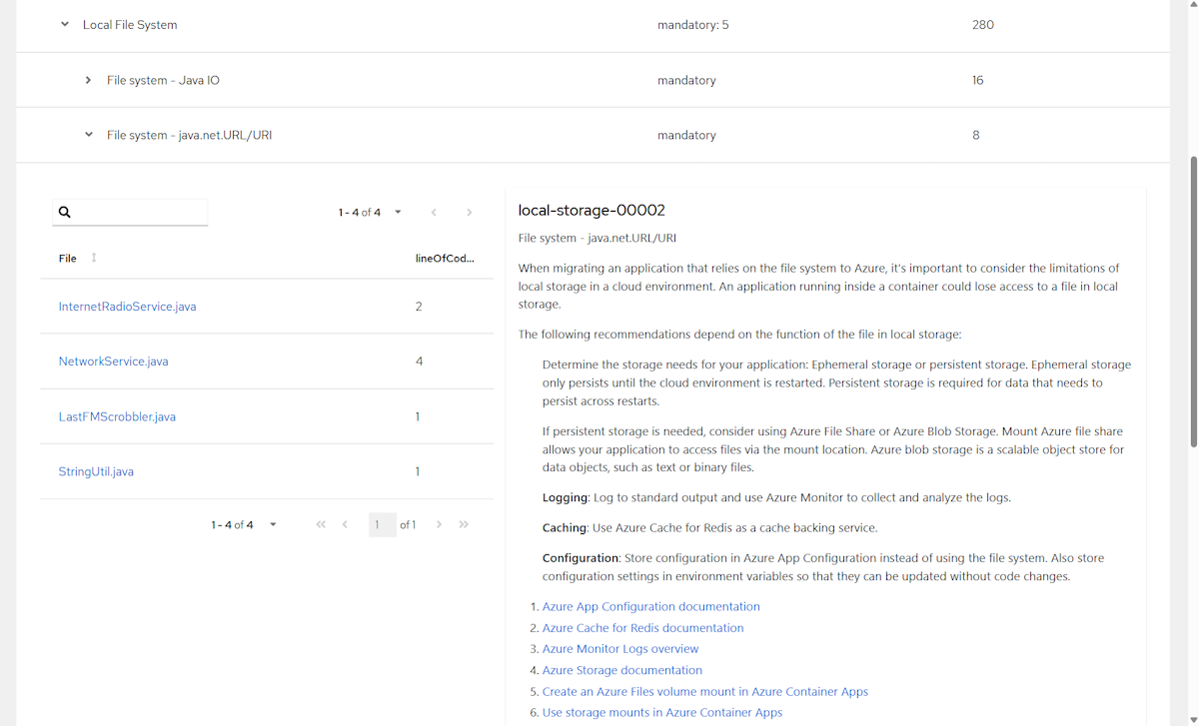
Task: Open Use storage mounts in Container Apps link
Action: point(661,713)
